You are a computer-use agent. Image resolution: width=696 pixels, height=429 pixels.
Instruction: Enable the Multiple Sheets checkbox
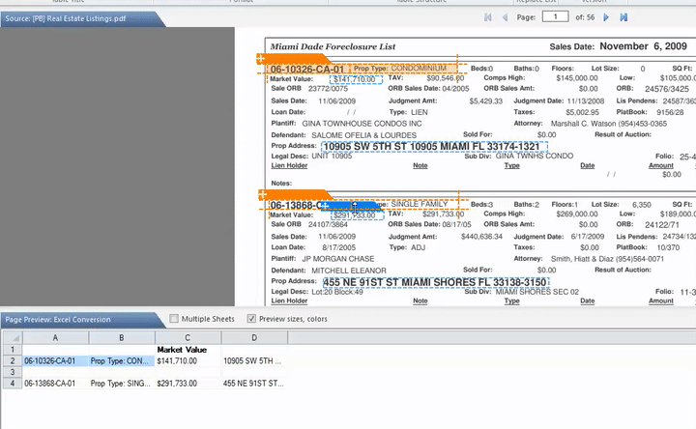(x=174, y=319)
